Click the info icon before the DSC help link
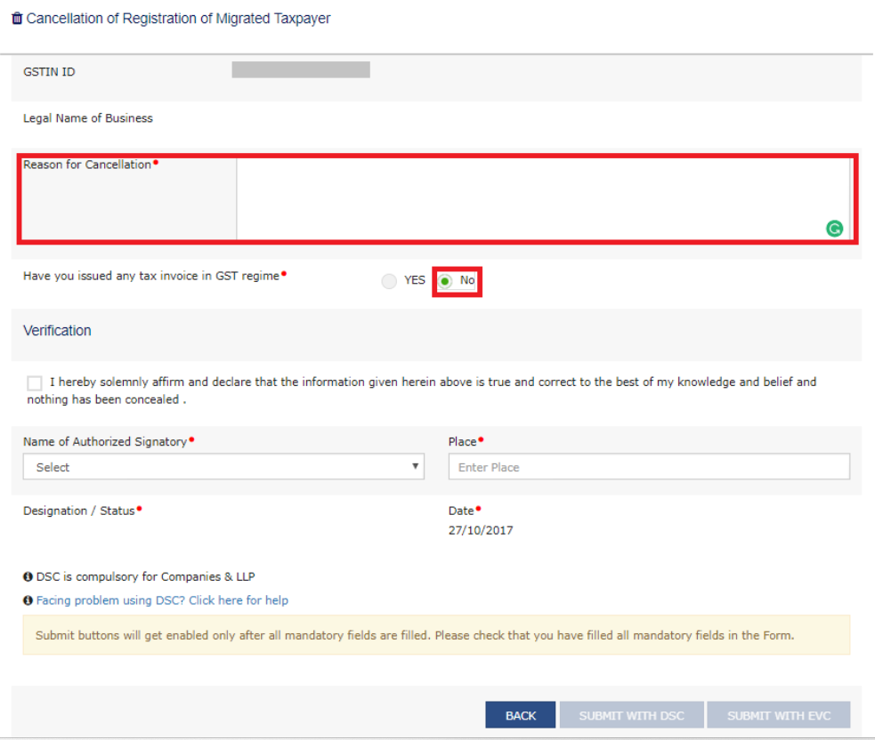 pos(28,600)
